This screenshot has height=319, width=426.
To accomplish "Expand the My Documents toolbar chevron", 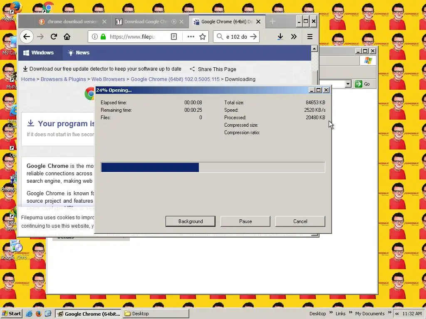I will point(389,312).
